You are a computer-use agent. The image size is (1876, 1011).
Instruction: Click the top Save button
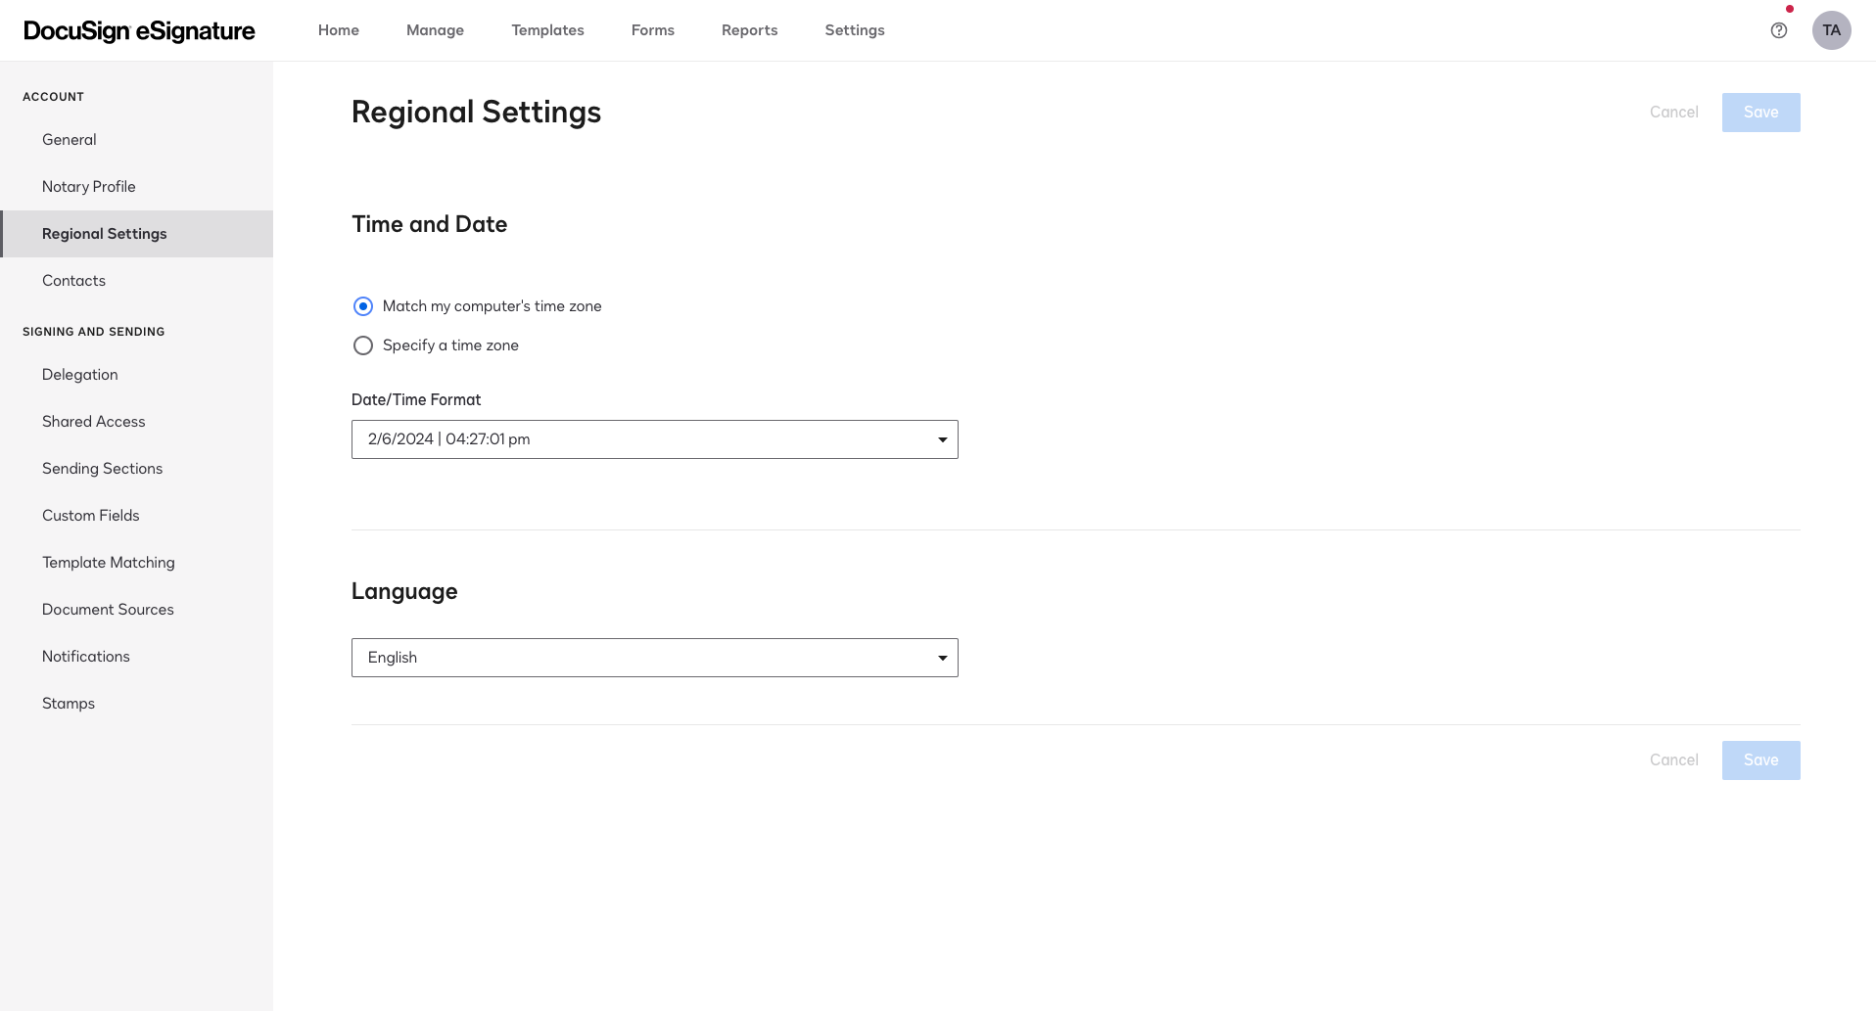coord(1760,113)
